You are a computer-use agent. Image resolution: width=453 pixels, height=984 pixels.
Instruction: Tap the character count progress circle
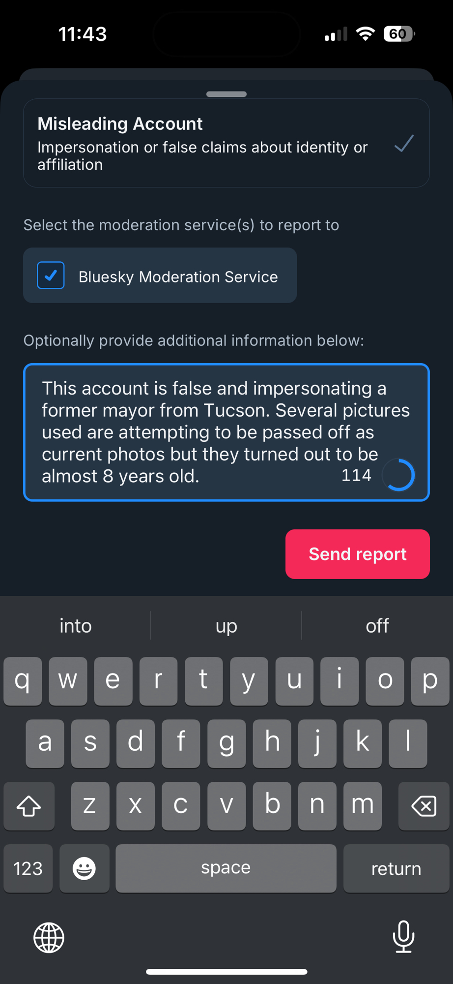398,475
